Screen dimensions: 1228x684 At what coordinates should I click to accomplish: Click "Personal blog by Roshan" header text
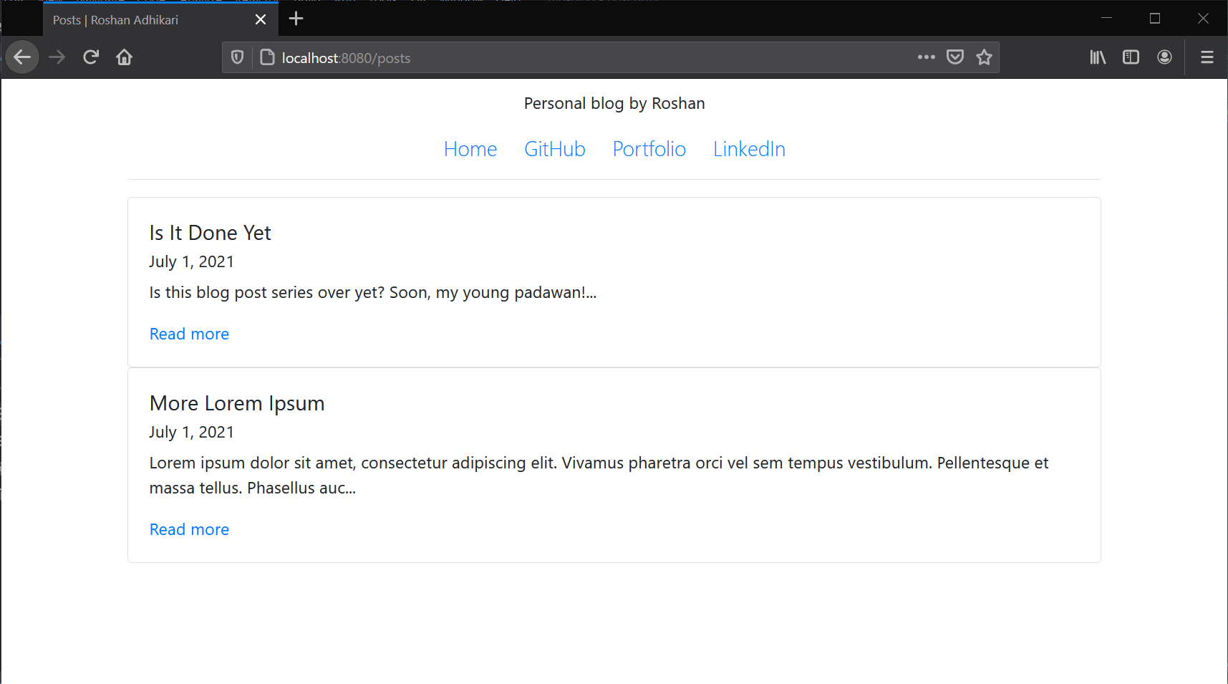point(614,103)
